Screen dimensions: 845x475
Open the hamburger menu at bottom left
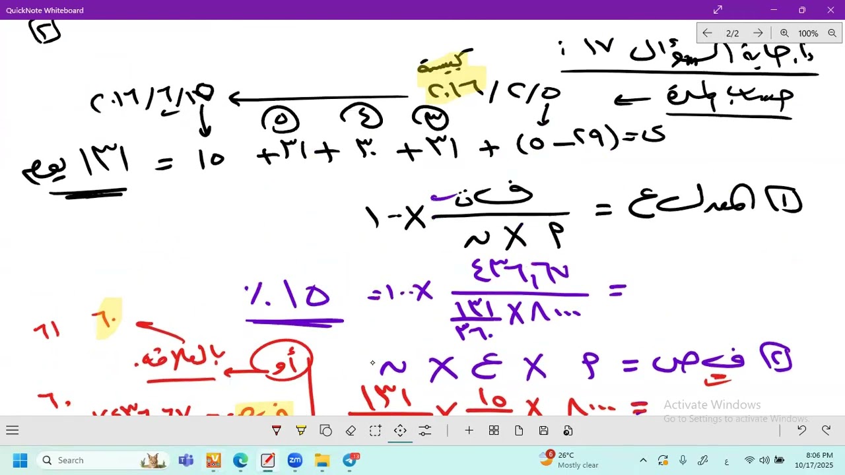tap(12, 431)
